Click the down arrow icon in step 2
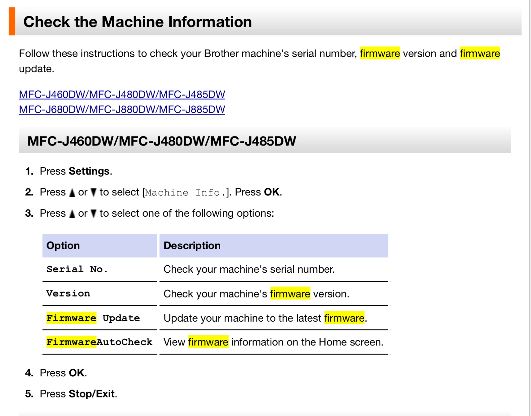Image resolution: width=531 pixels, height=416 pixels. 94,193
